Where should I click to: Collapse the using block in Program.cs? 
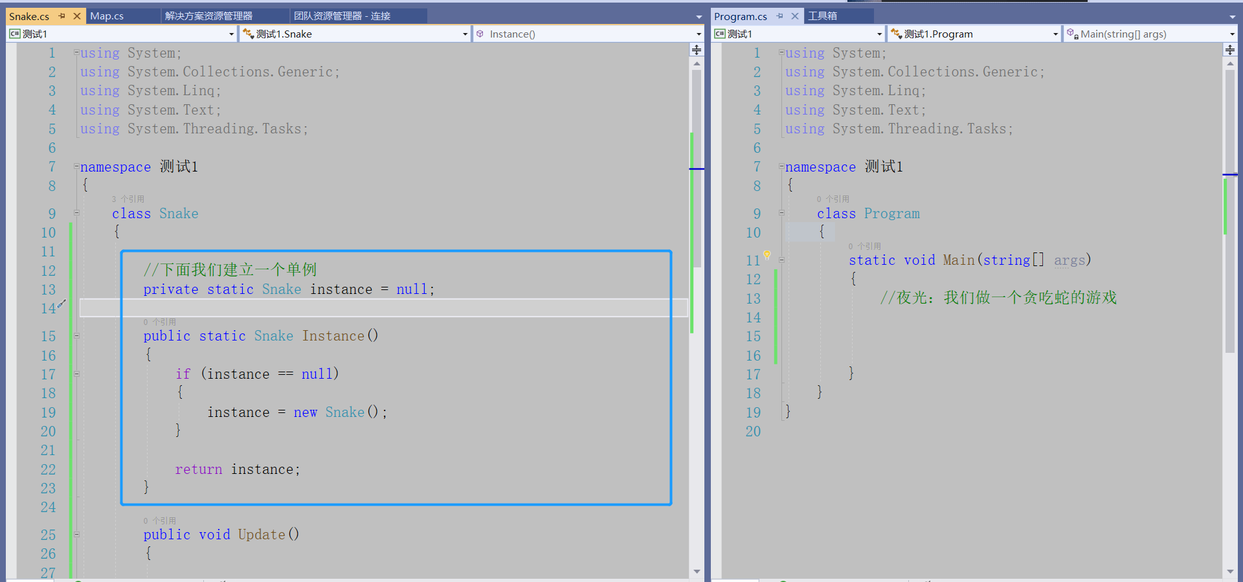click(781, 52)
